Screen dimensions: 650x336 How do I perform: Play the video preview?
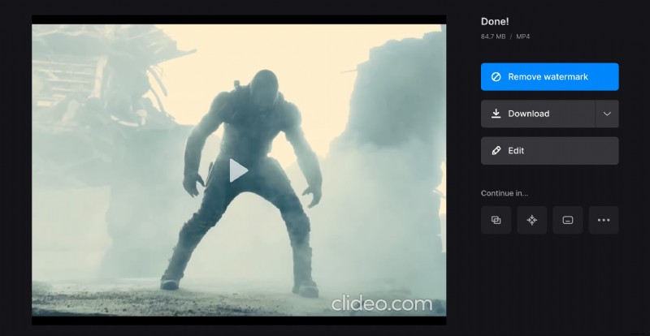[x=239, y=170]
